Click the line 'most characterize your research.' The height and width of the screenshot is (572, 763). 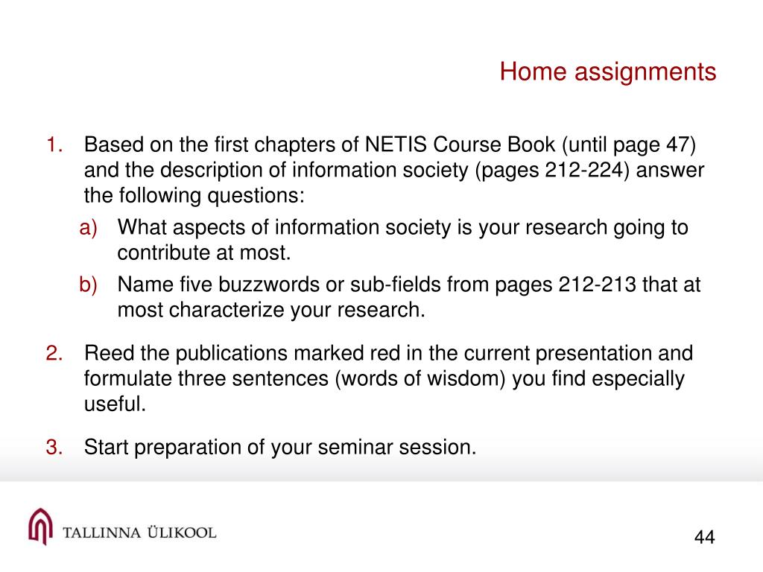271,311
